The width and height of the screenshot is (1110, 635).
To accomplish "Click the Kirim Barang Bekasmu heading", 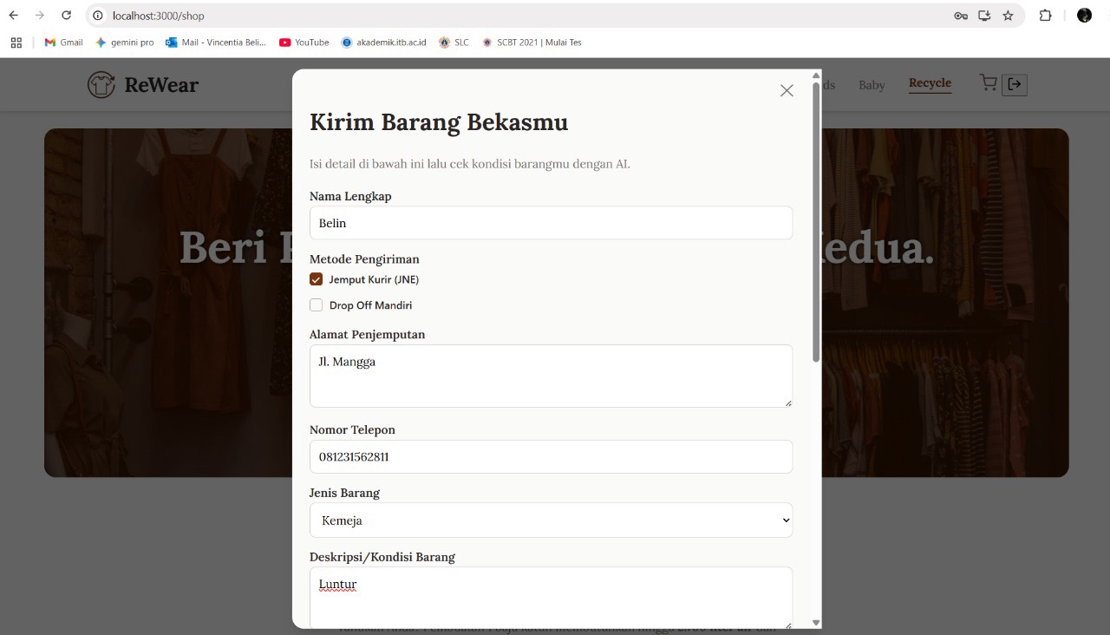I will [439, 122].
